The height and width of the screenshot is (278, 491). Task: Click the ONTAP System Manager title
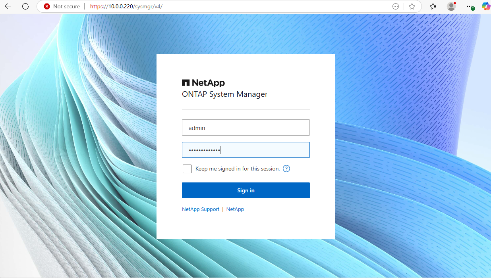click(x=225, y=94)
